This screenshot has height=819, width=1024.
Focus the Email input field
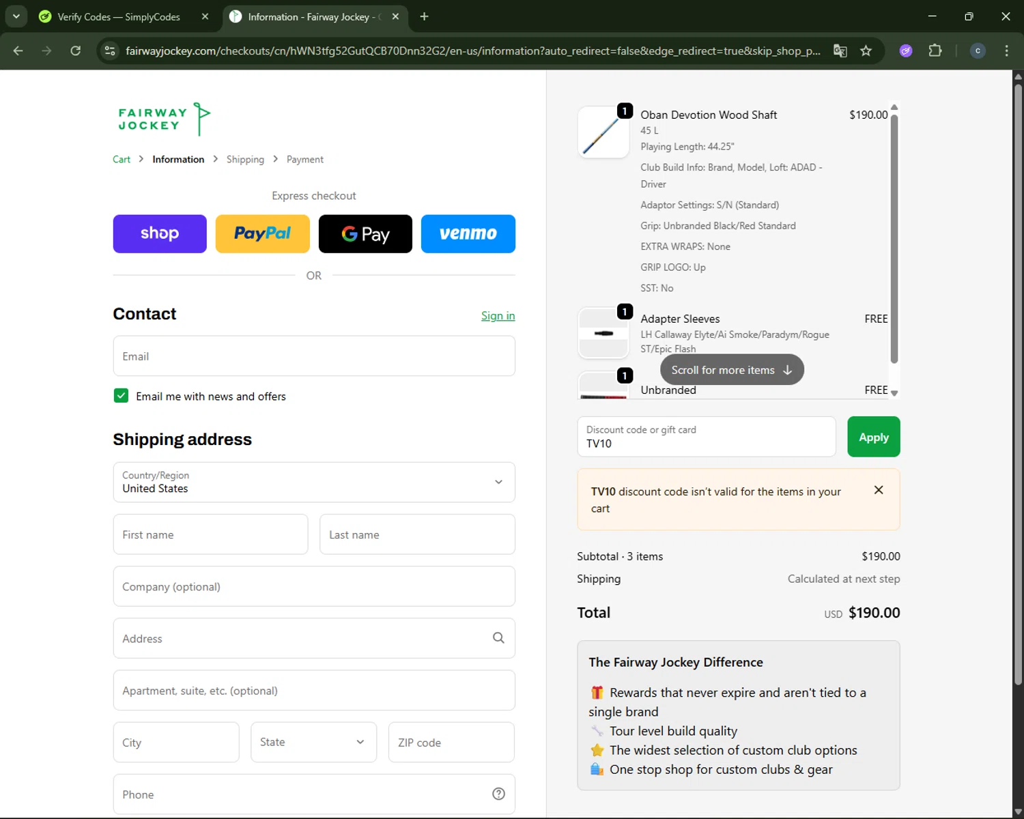314,356
